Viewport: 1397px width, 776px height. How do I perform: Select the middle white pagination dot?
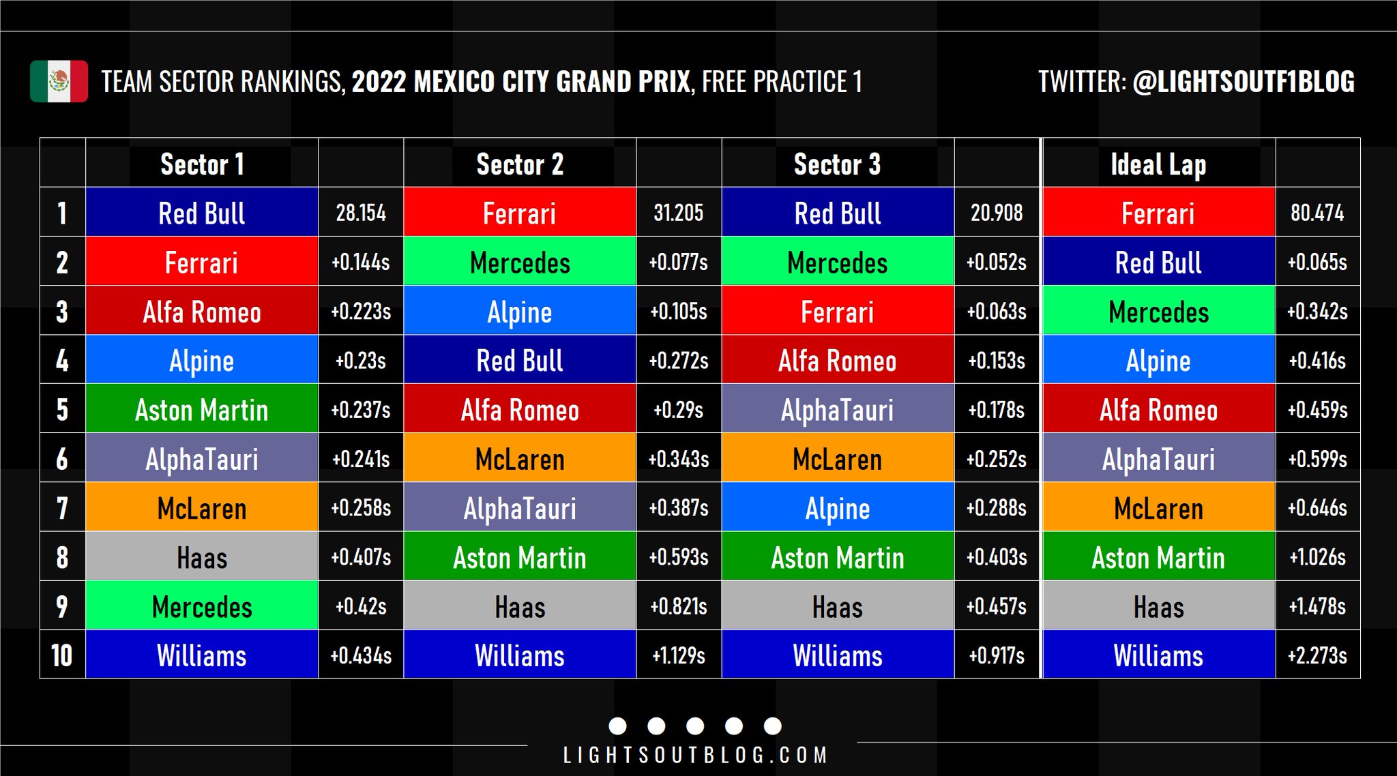pos(695,726)
